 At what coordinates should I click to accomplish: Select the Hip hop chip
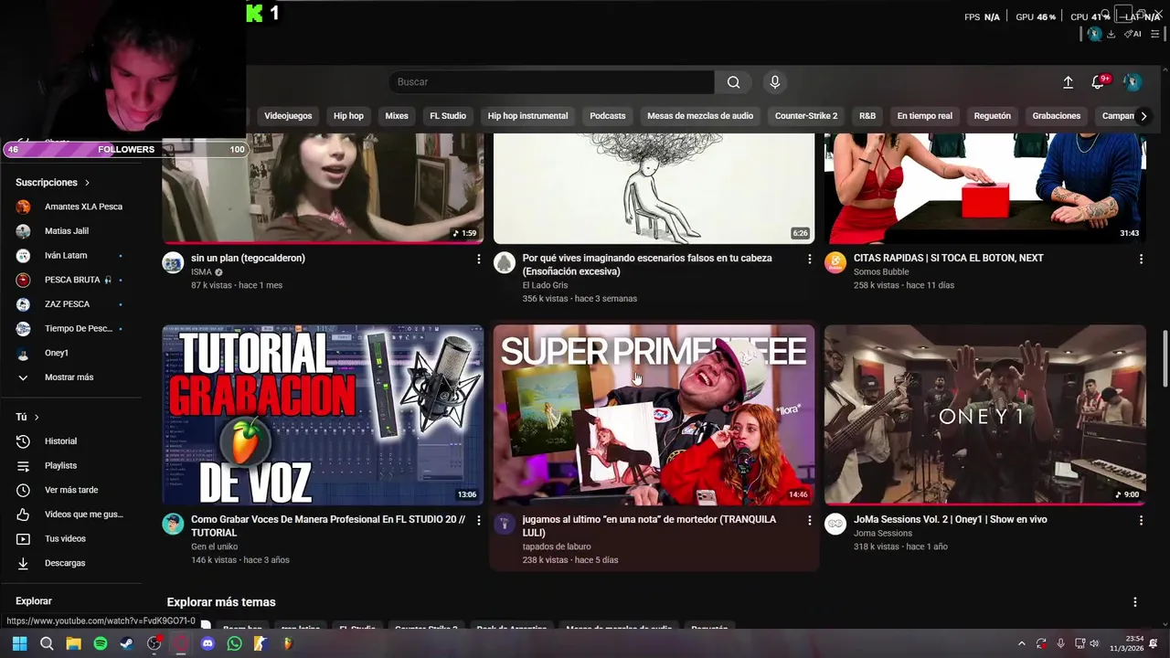coord(348,116)
